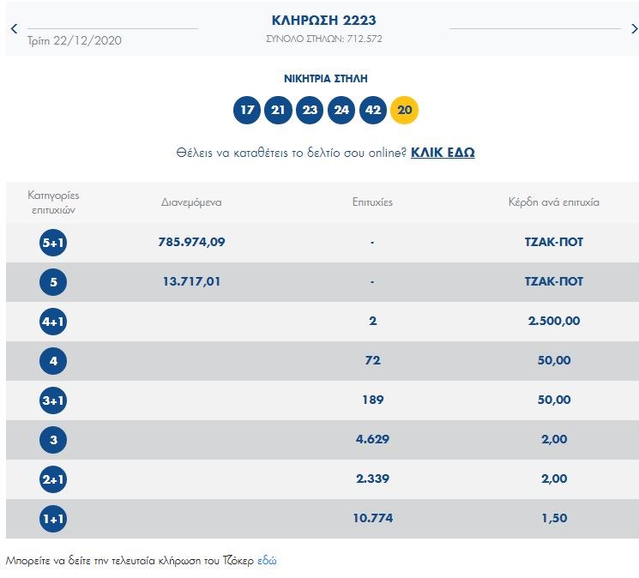Go to the next draw using right arrow

[x=634, y=29]
